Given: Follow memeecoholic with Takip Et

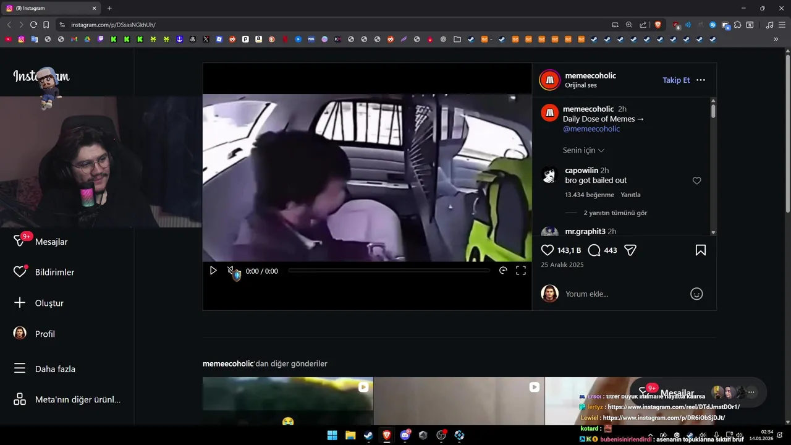Looking at the screenshot, I should pos(676,80).
